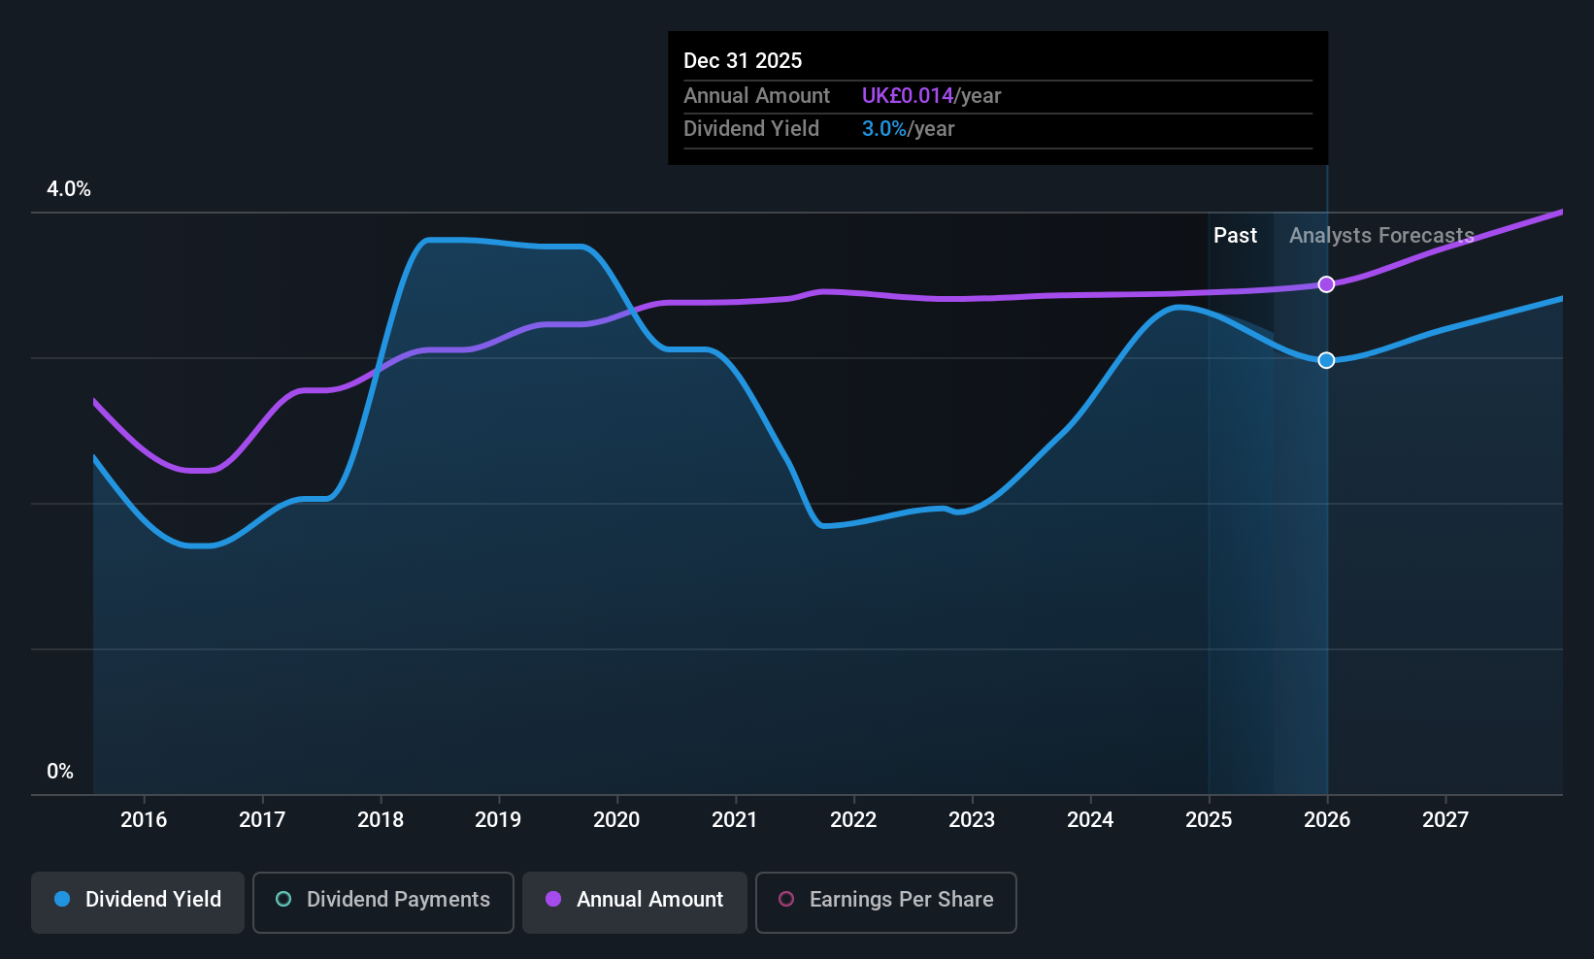Click the 0% y-axis label

60,772
